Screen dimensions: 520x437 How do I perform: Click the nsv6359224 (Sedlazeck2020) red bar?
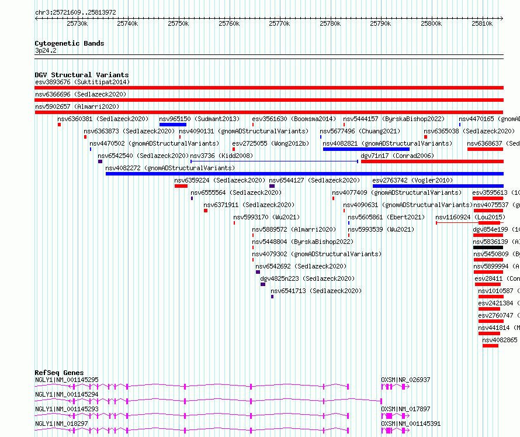pos(181,186)
